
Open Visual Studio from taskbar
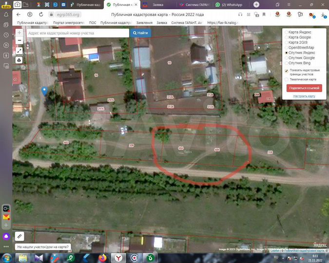pyautogui.click(x=39, y=258)
